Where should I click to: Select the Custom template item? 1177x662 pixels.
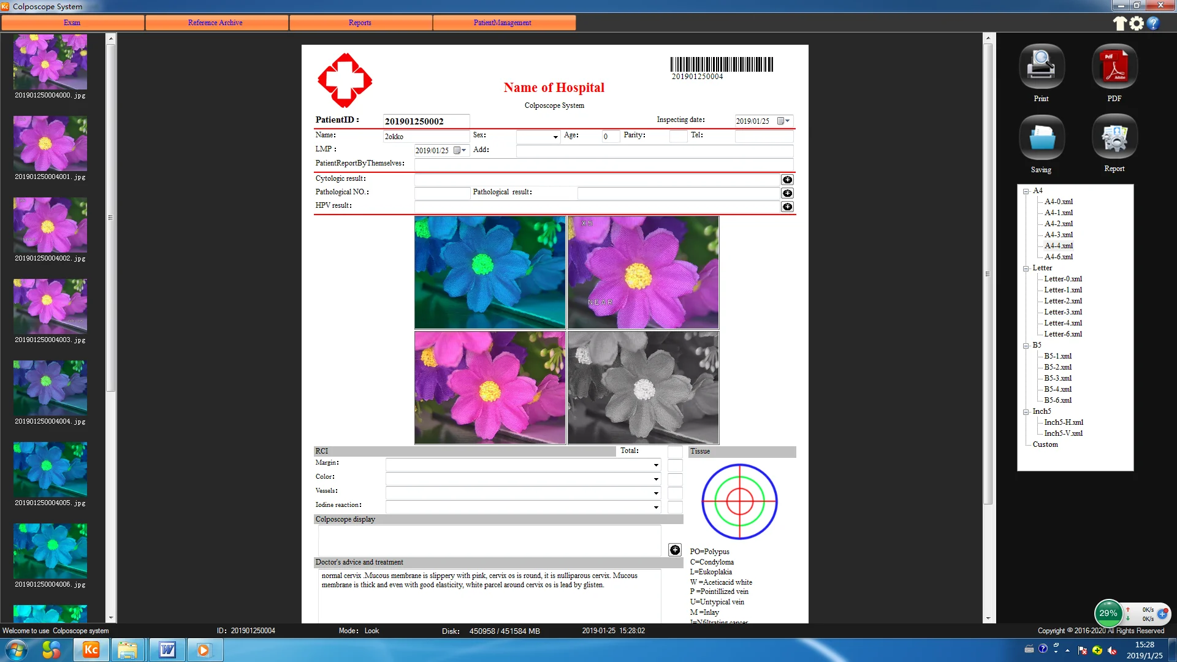click(1045, 444)
